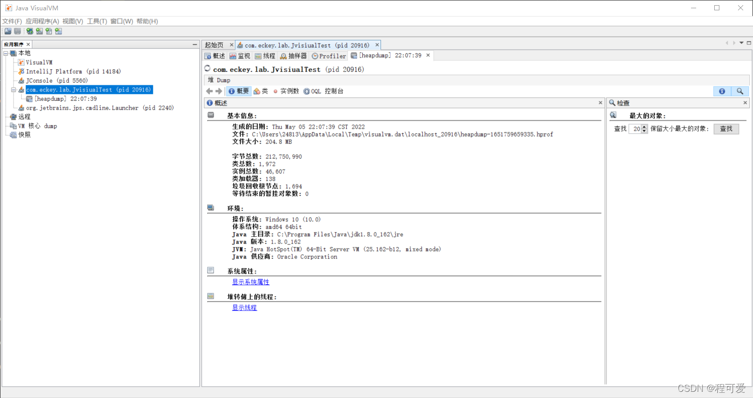Click the 212,750,990 total bytes value
Screen dimensions: 753x398
point(284,157)
